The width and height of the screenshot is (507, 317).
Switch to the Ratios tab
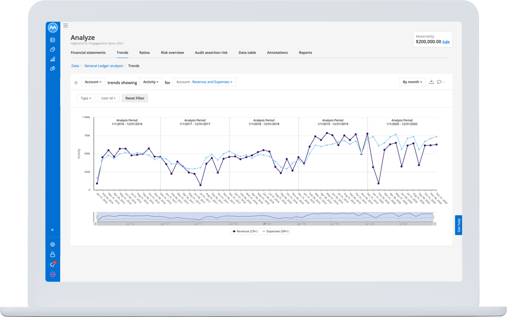click(145, 53)
